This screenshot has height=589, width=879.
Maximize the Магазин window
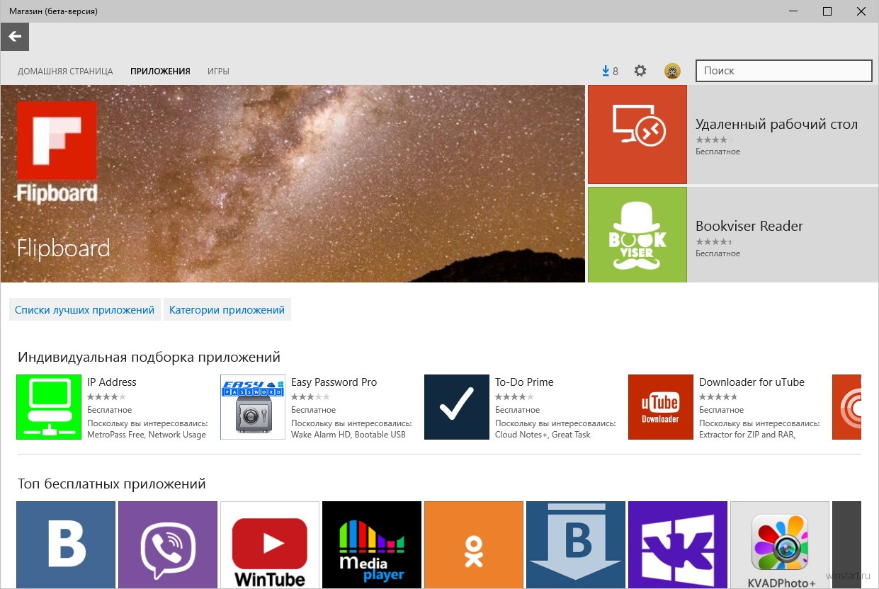point(827,11)
